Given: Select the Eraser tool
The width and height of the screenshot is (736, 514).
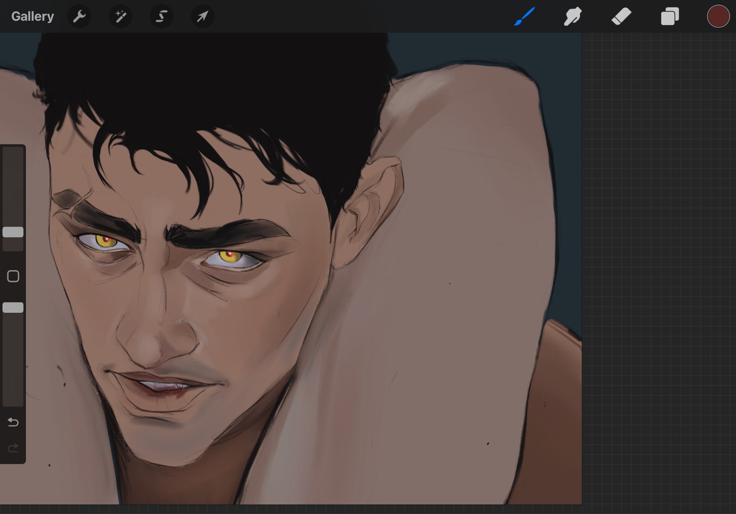Looking at the screenshot, I should [621, 17].
